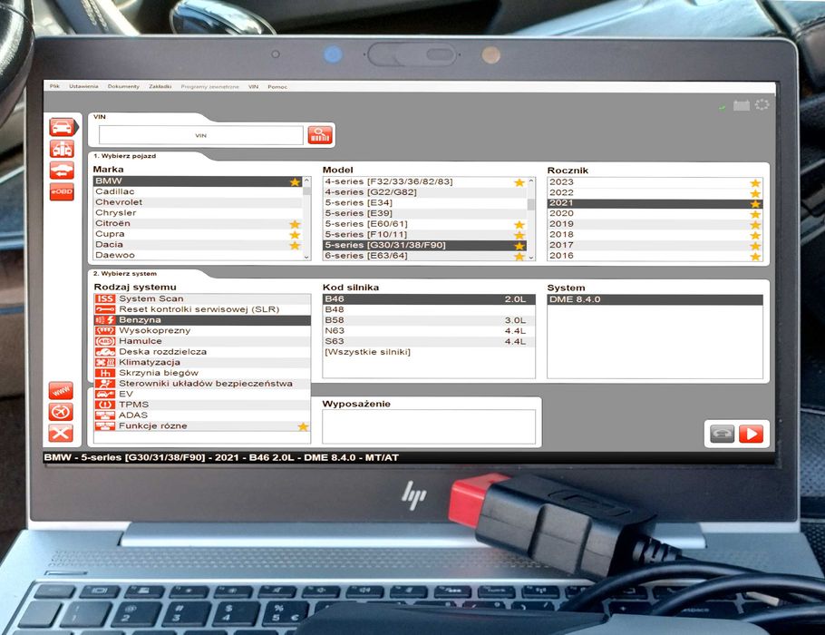Screen dimensions: 825x635
Task: Select engine code B48
Action: tap(429, 309)
